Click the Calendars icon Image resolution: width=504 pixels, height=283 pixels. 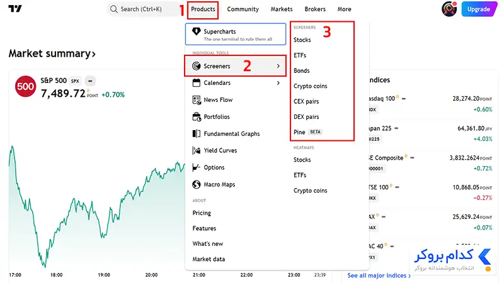(196, 83)
